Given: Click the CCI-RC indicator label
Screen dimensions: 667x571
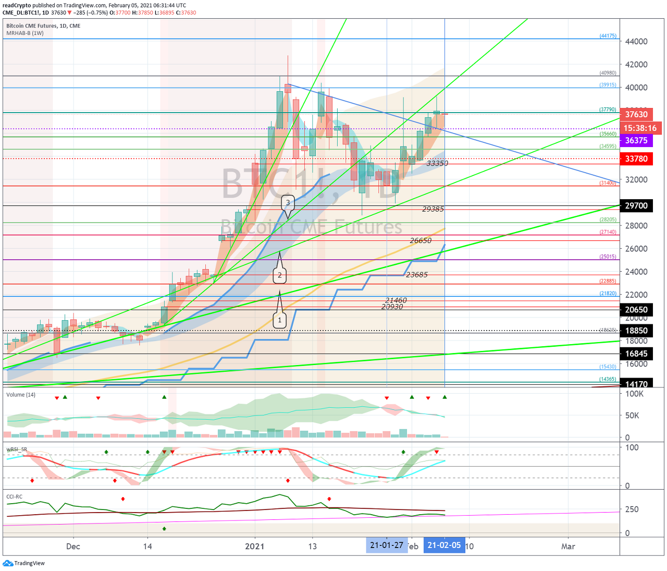Looking at the screenshot, I should click(x=14, y=497).
